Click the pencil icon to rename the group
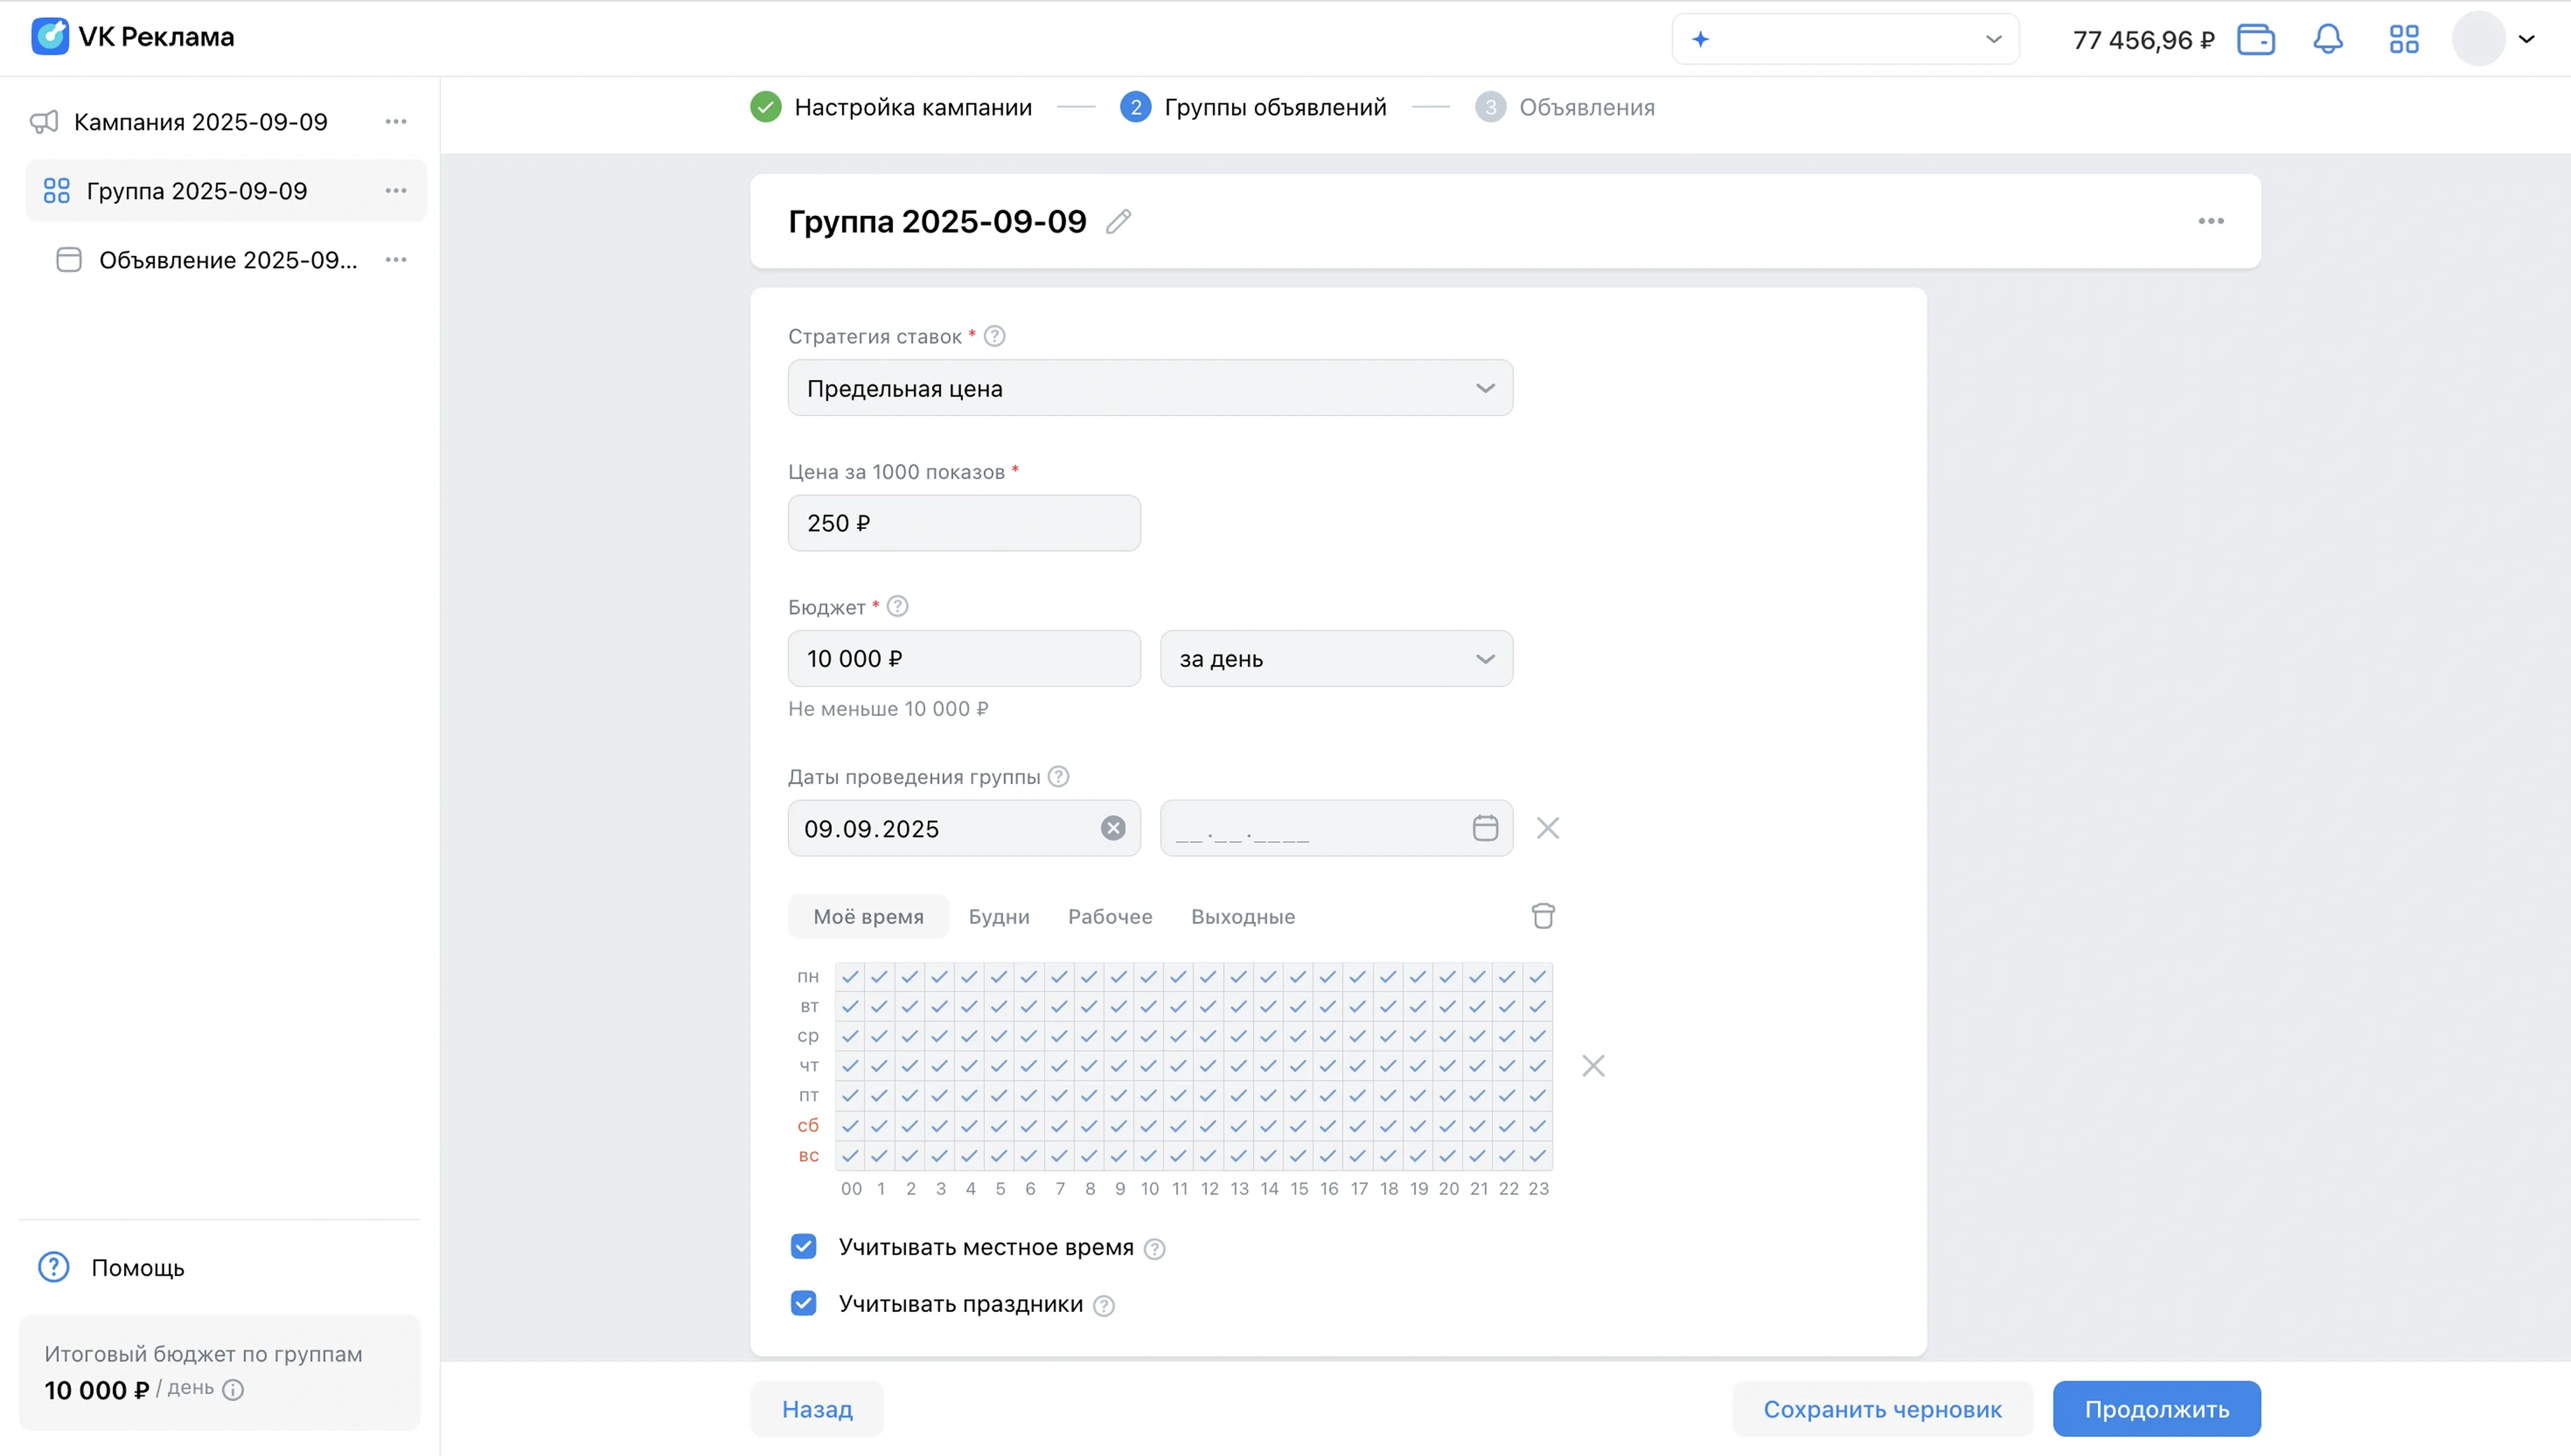 pos(1118,221)
